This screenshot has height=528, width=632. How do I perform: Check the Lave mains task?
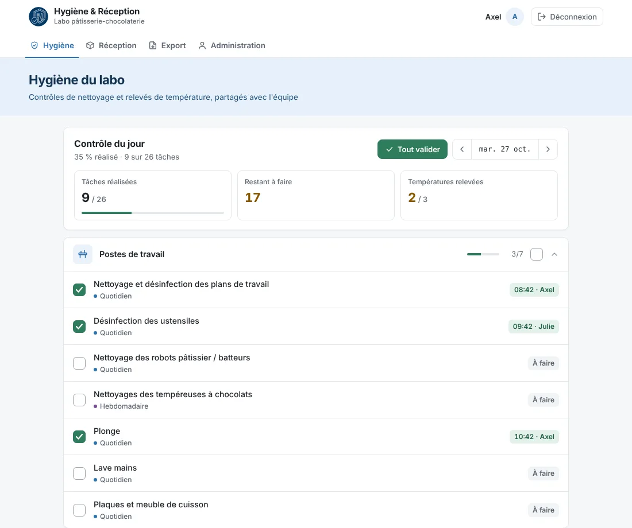point(79,473)
